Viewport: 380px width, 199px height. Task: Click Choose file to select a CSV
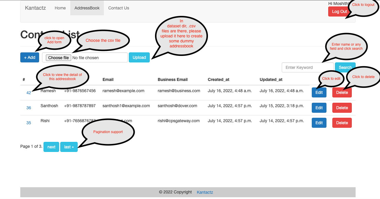click(58, 57)
